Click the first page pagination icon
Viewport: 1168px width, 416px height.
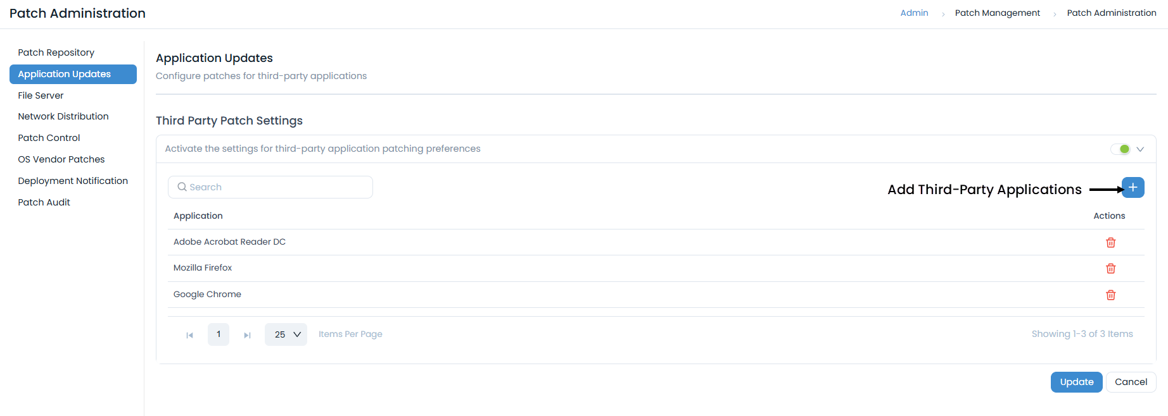click(189, 334)
